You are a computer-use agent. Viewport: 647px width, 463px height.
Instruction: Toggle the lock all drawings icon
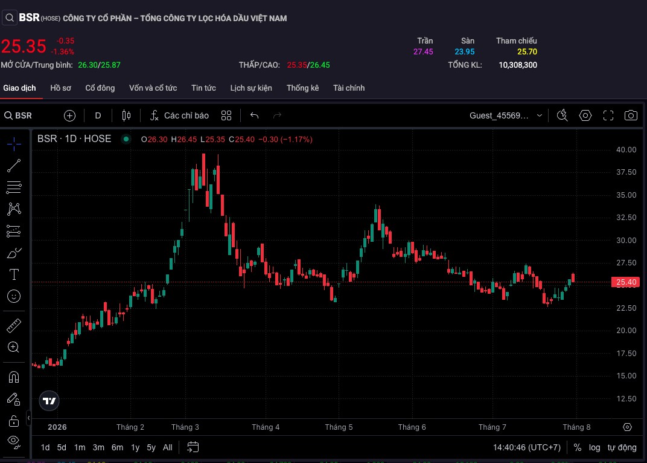[14, 421]
